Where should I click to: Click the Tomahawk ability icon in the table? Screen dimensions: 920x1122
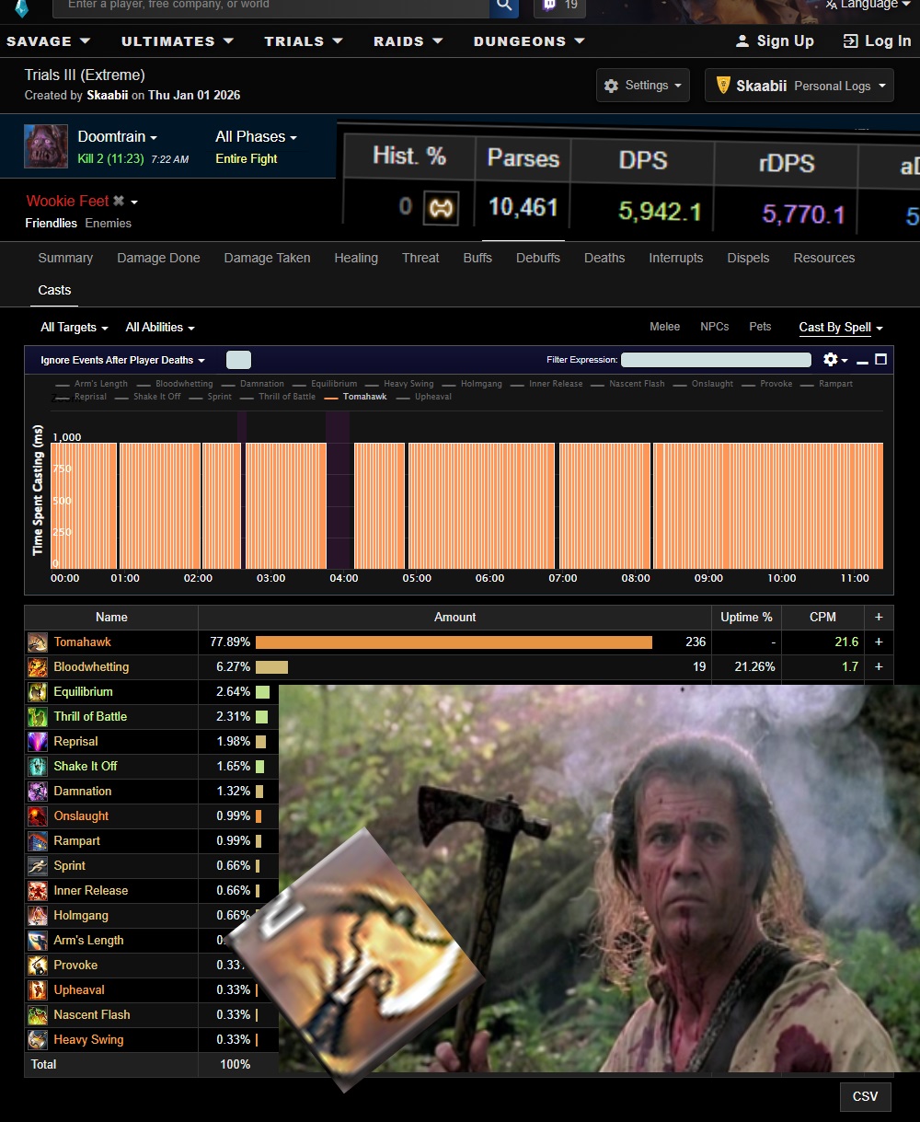[x=38, y=642]
